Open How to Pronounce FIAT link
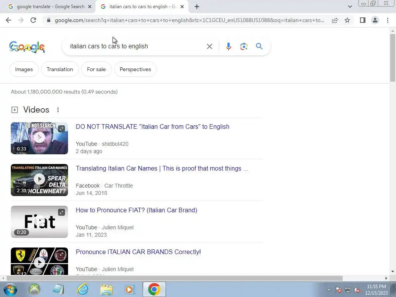The image size is (396, 297). point(137,210)
